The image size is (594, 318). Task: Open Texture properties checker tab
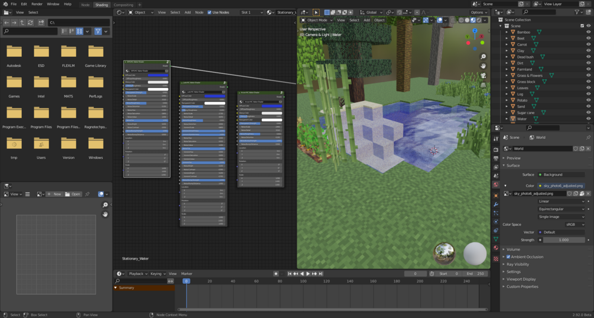[x=496, y=259]
